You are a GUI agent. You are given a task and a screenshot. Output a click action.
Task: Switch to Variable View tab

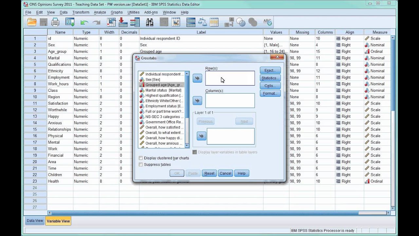[x=58, y=221]
